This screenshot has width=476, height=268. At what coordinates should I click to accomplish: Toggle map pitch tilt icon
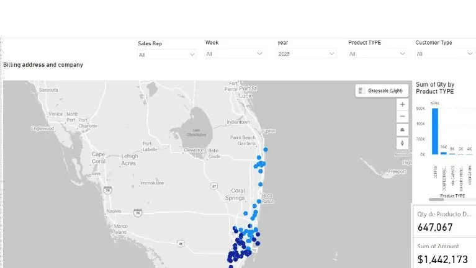[x=402, y=130]
